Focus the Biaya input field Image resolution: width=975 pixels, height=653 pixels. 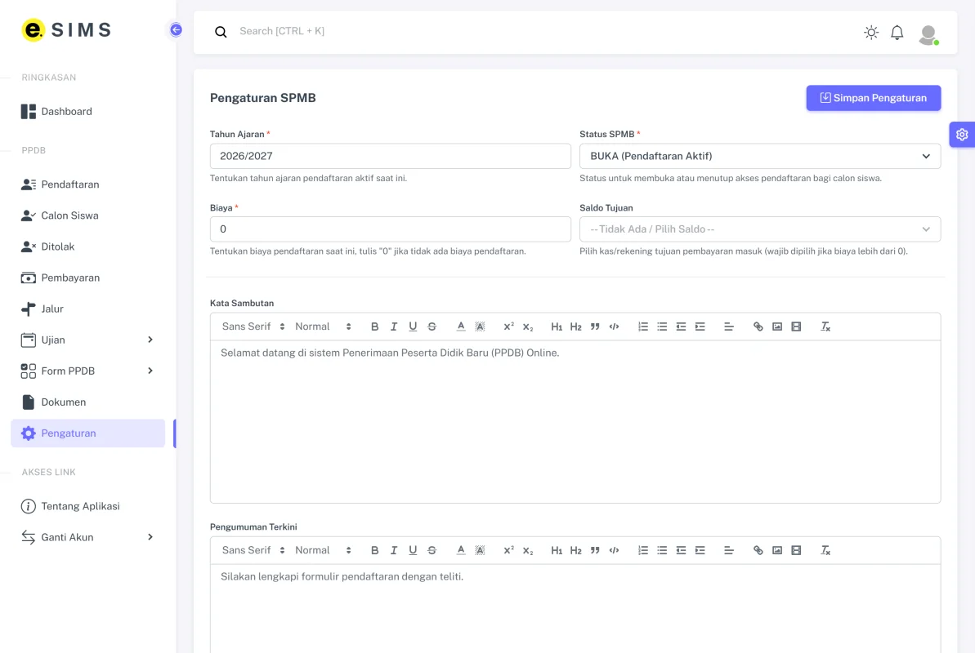point(391,229)
